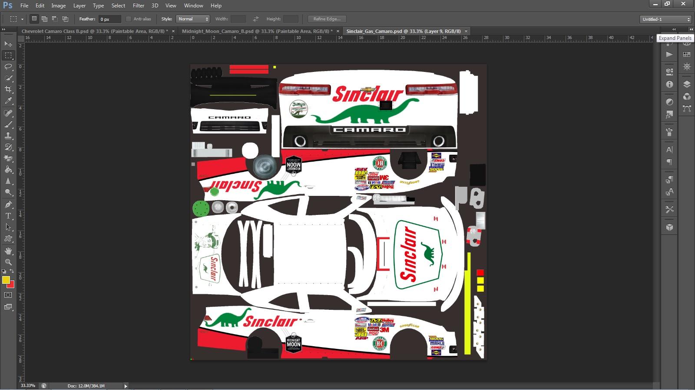
Task: Open the Character panel icon
Action: click(x=669, y=149)
